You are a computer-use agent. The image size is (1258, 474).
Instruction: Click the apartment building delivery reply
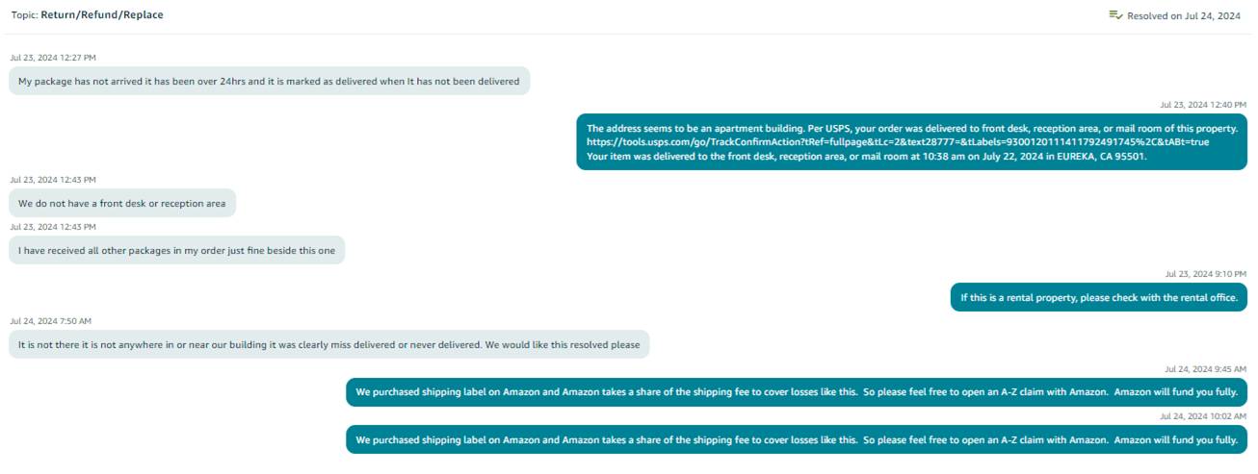pos(912,141)
